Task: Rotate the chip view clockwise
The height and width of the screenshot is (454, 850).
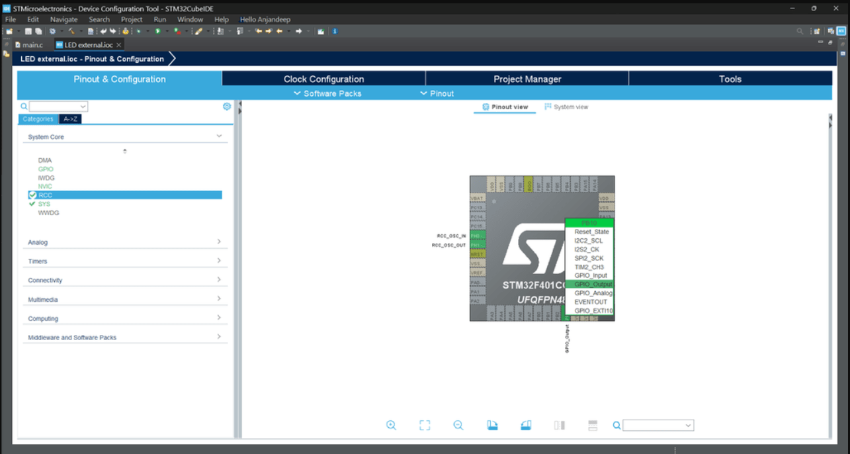Action: pos(492,425)
